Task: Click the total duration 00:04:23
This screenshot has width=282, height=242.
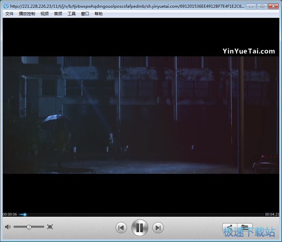Action: (272, 214)
